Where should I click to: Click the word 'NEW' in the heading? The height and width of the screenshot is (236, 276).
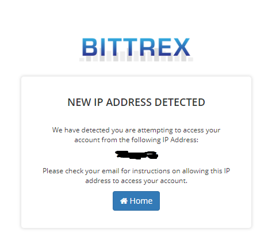tap(79, 102)
